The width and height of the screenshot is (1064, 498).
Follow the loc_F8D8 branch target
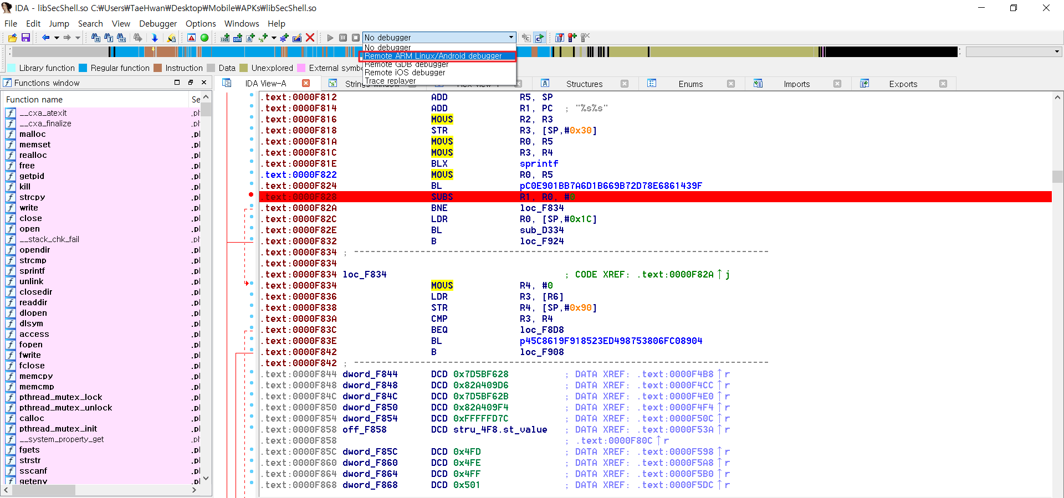(x=541, y=330)
